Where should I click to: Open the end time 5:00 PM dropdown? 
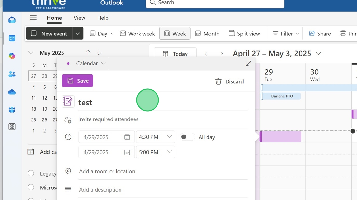156,152
